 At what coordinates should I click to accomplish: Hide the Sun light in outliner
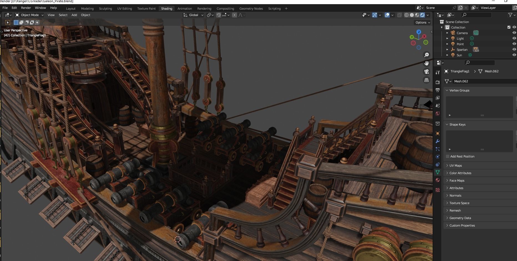coord(514,55)
